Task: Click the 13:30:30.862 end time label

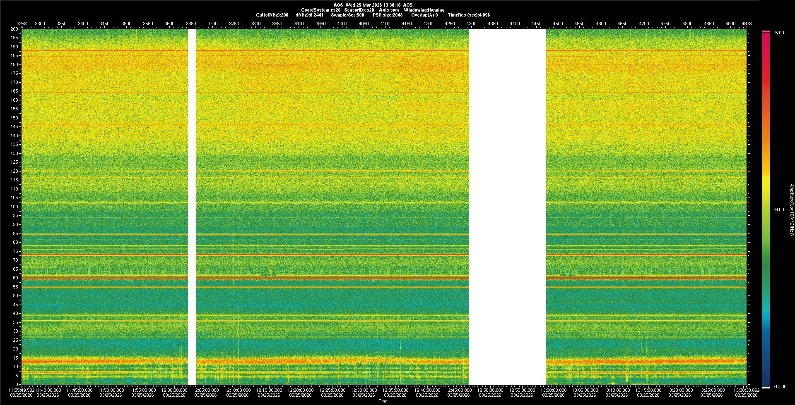Action: [747, 390]
